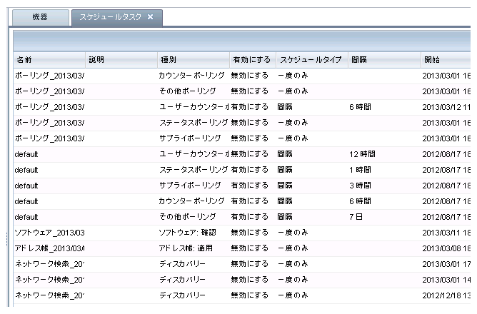Select the ネットワーク検索 row starting 2012/12/18
The image size is (477, 314).
click(x=49, y=295)
